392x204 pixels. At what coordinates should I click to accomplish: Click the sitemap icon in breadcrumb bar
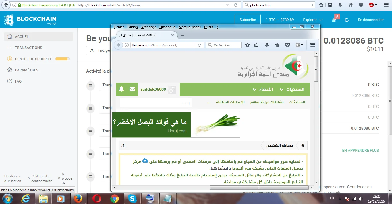123,146
